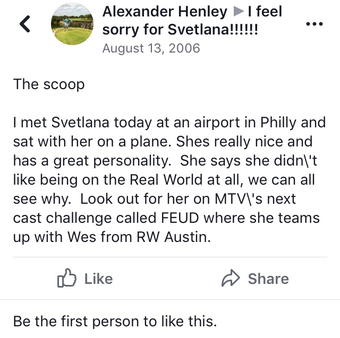This screenshot has height=338, width=340.
Task: Click the triangle arrow after Alexander Henley
Action: click(x=238, y=12)
